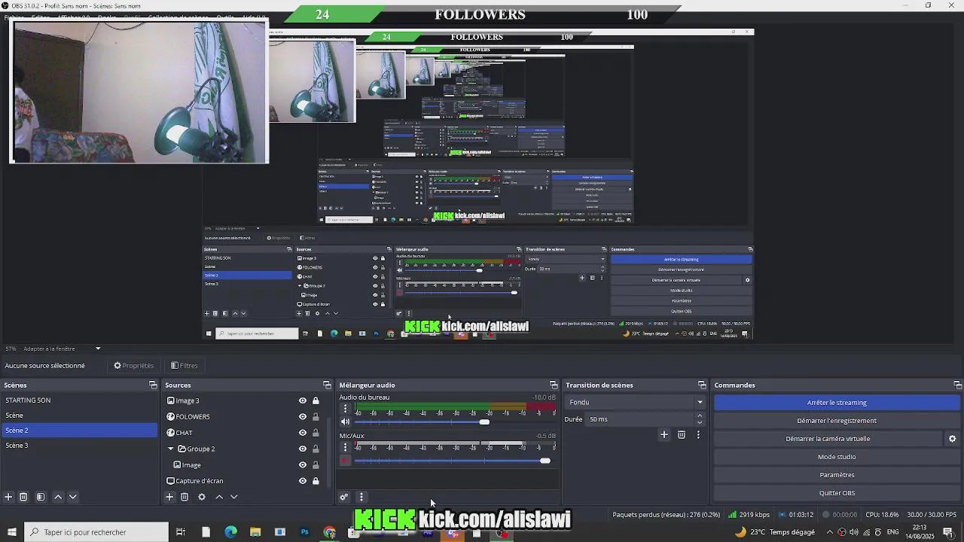Open the Propriétés source button

[x=134, y=366]
